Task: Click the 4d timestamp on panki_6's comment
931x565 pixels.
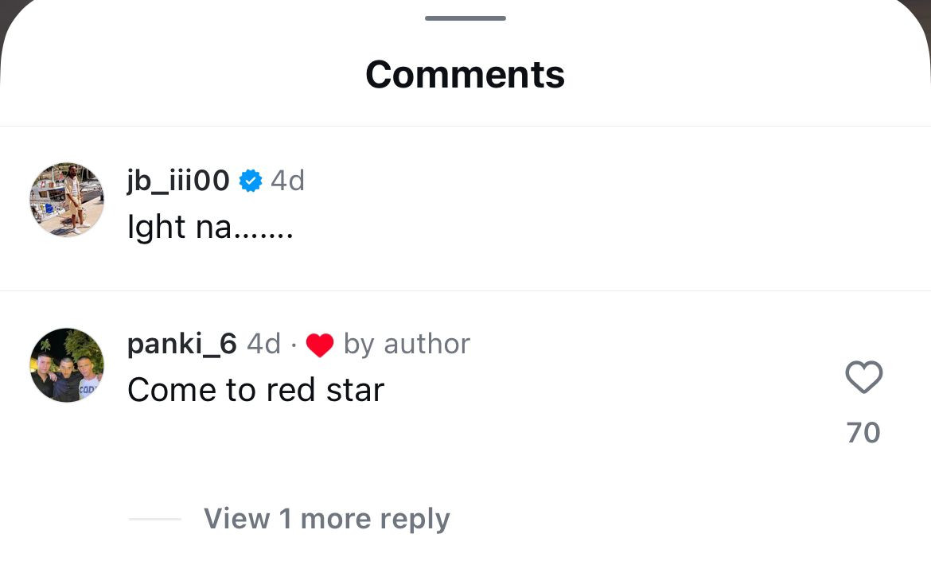Action: [x=263, y=344]
